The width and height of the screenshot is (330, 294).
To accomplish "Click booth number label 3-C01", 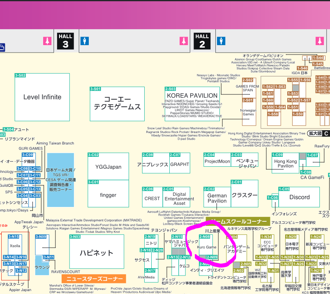I will [x=93, y=182].
